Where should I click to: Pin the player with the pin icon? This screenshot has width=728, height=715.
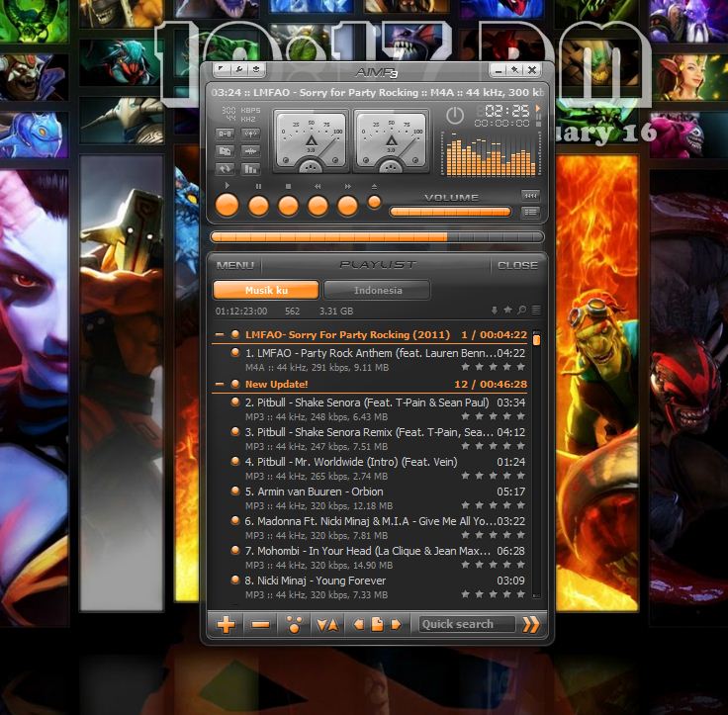[x=514, y=70]
